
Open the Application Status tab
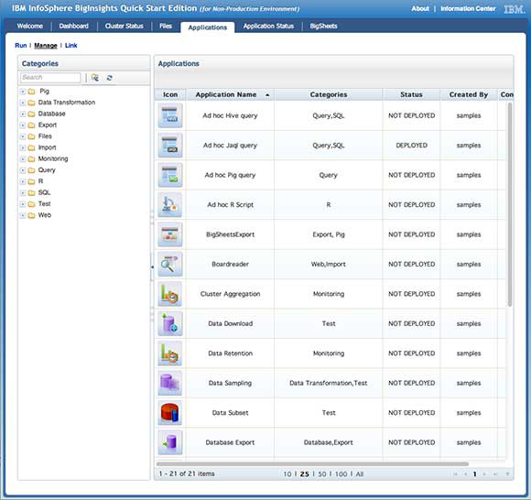click(268, 26)
